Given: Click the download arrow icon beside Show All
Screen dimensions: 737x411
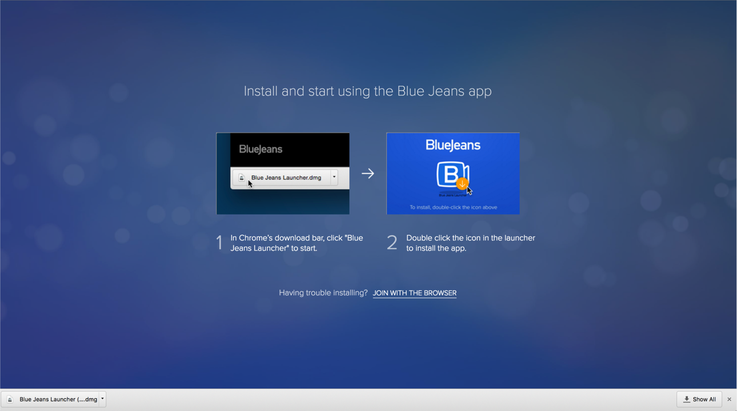Looking at the screenshot, I should coord(687,400).
